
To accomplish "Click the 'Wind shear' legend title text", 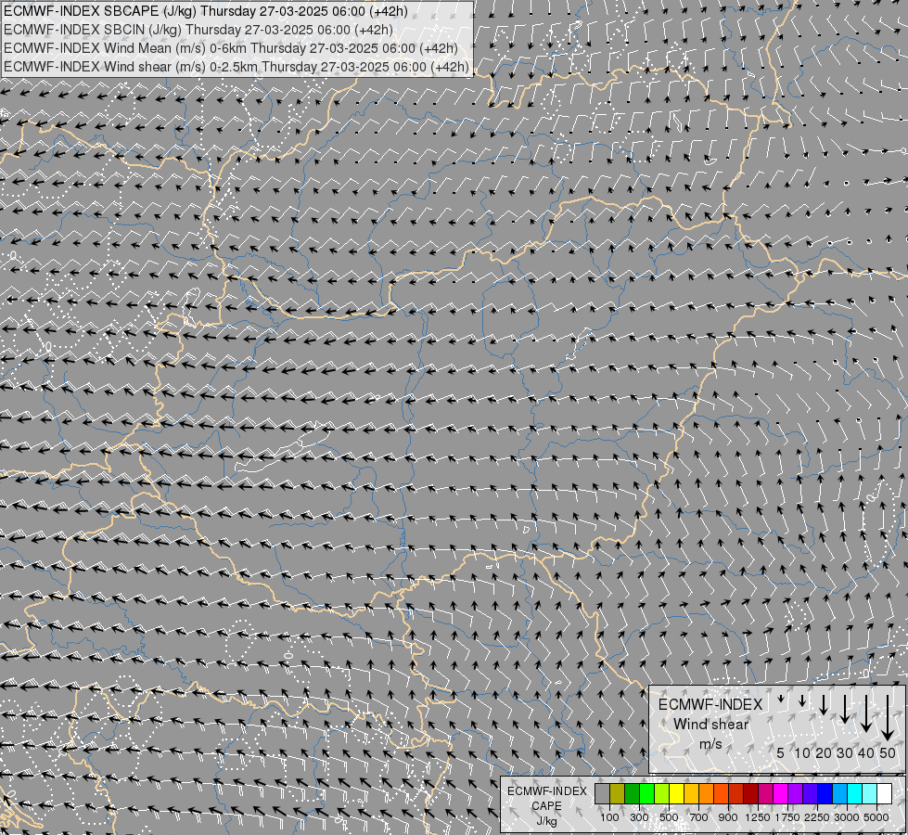I will (x=710, y=725).
